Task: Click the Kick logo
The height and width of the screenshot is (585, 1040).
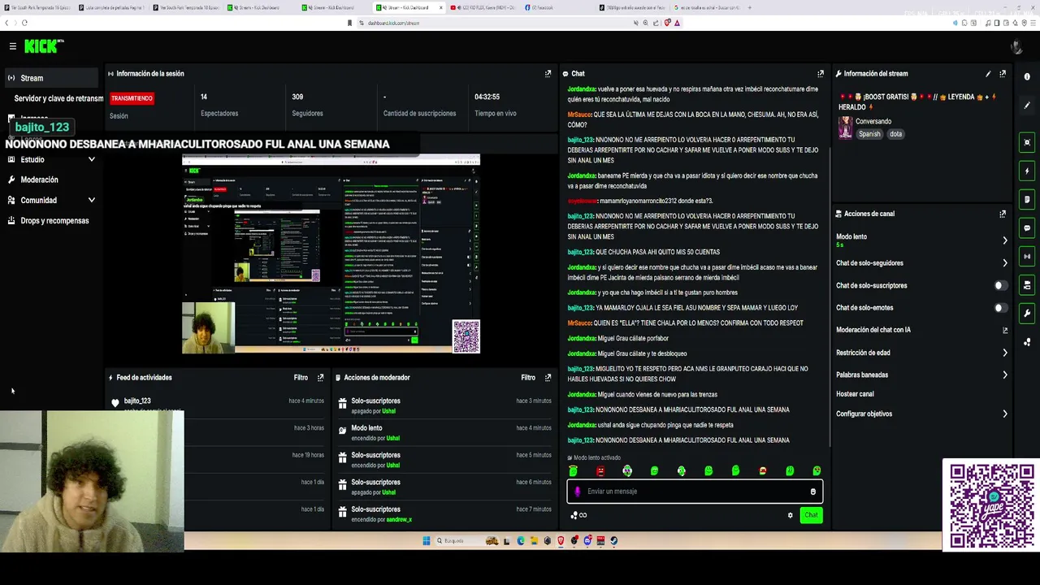Action: tap(44, 46)
